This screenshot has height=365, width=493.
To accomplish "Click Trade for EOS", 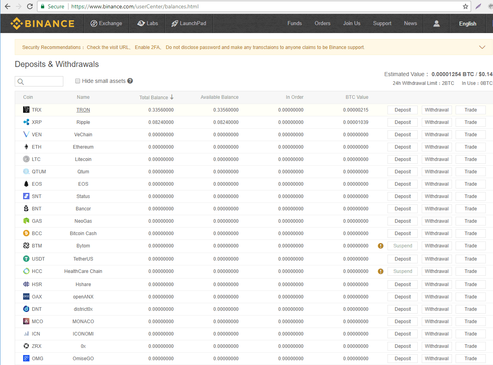I will pyautogui.click(x=471, y=184).
